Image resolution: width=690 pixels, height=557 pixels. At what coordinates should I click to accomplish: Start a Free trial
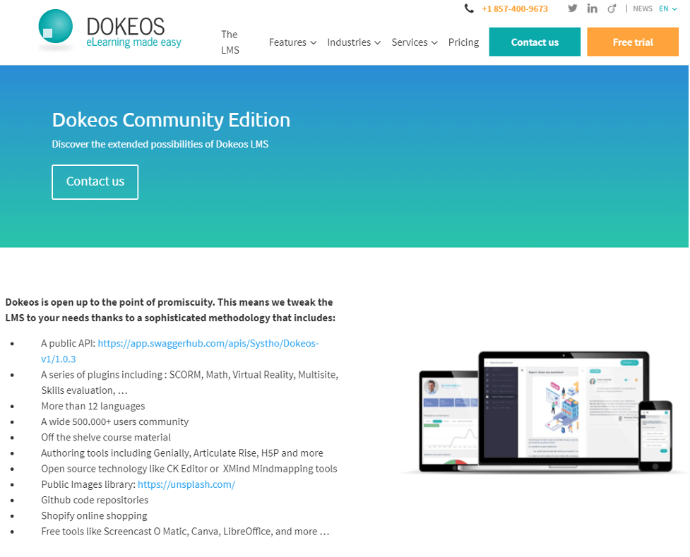(632, 42)
